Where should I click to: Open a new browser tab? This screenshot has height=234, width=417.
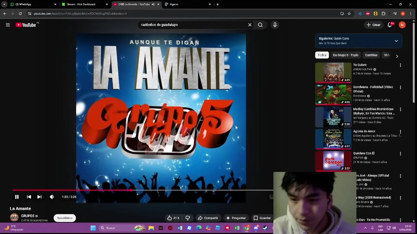click(218, 4)
